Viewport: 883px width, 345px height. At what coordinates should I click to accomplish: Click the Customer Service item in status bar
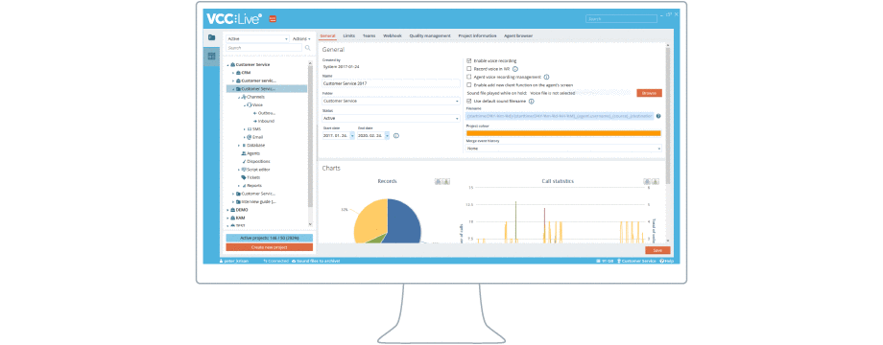636,262
